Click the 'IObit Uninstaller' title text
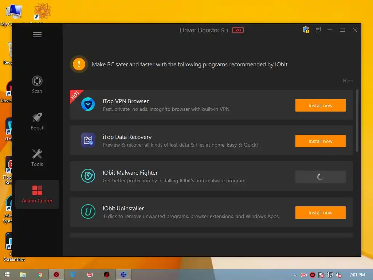Screen dimensions: 373x280 pos(123,208)
